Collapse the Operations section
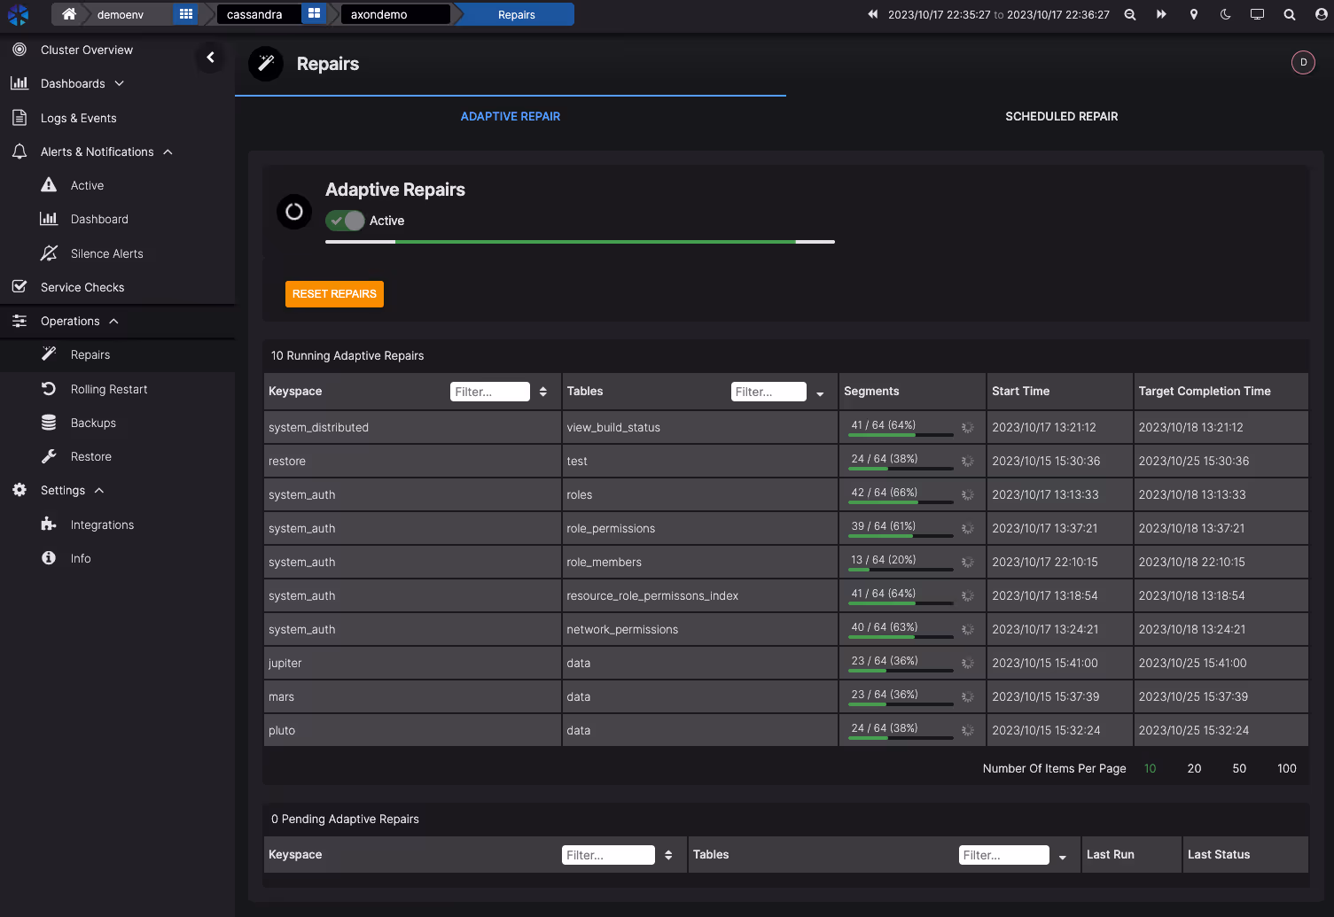Viewport: 1334px width, 917px height. [x=113, y=322]
